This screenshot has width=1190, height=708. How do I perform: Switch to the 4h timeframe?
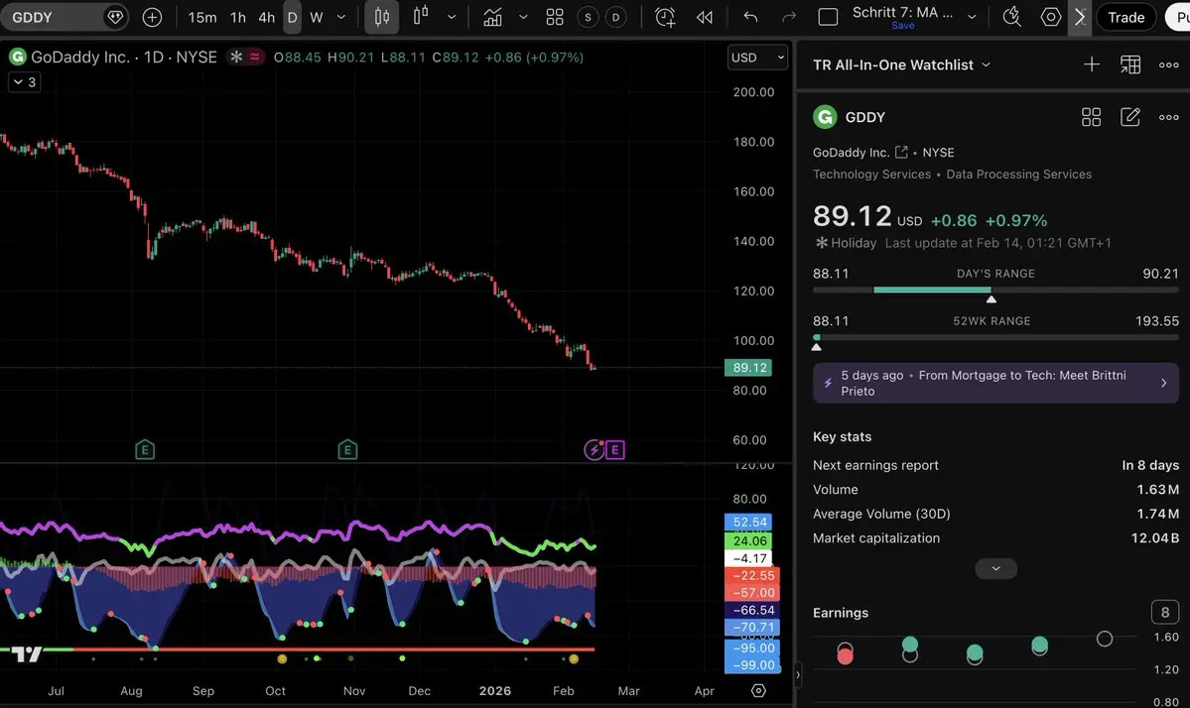pyautogui.click(x=266, y=17)
